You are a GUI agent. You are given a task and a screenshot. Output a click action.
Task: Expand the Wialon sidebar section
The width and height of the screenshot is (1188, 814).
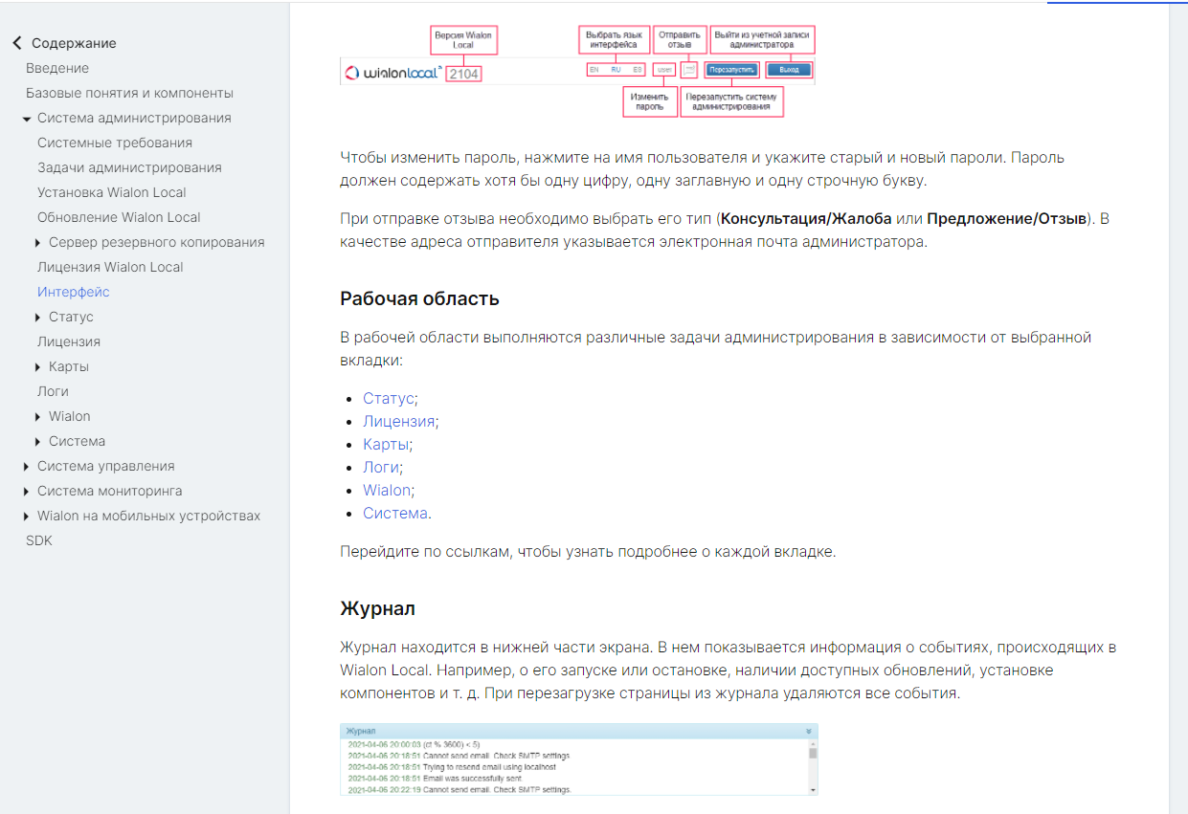click(38, 417)
